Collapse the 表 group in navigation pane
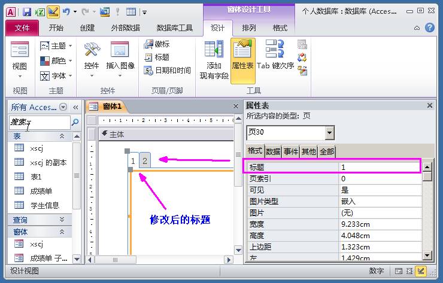The height and width of the screenshot is (283, 443). coord(62,136)
